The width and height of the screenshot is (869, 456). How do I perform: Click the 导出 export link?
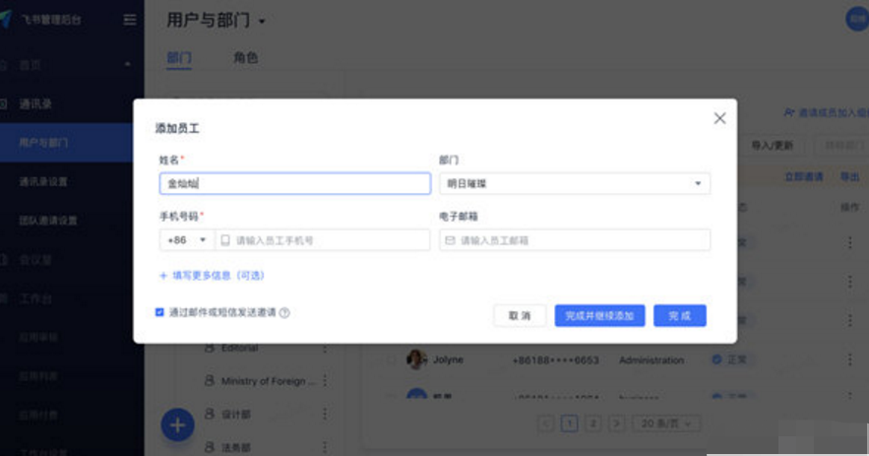point(849,177)
